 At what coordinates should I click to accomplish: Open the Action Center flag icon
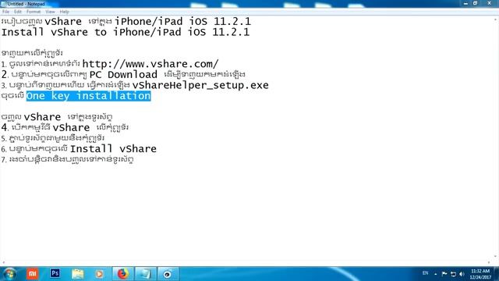(444, 274)
